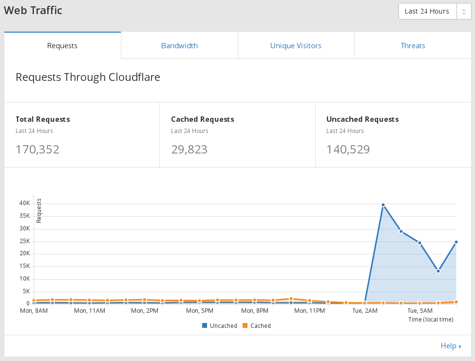The image size is (475, 361).
Task: Click the Mon, 8PM axis label
Action: click(x=255, y=311)
